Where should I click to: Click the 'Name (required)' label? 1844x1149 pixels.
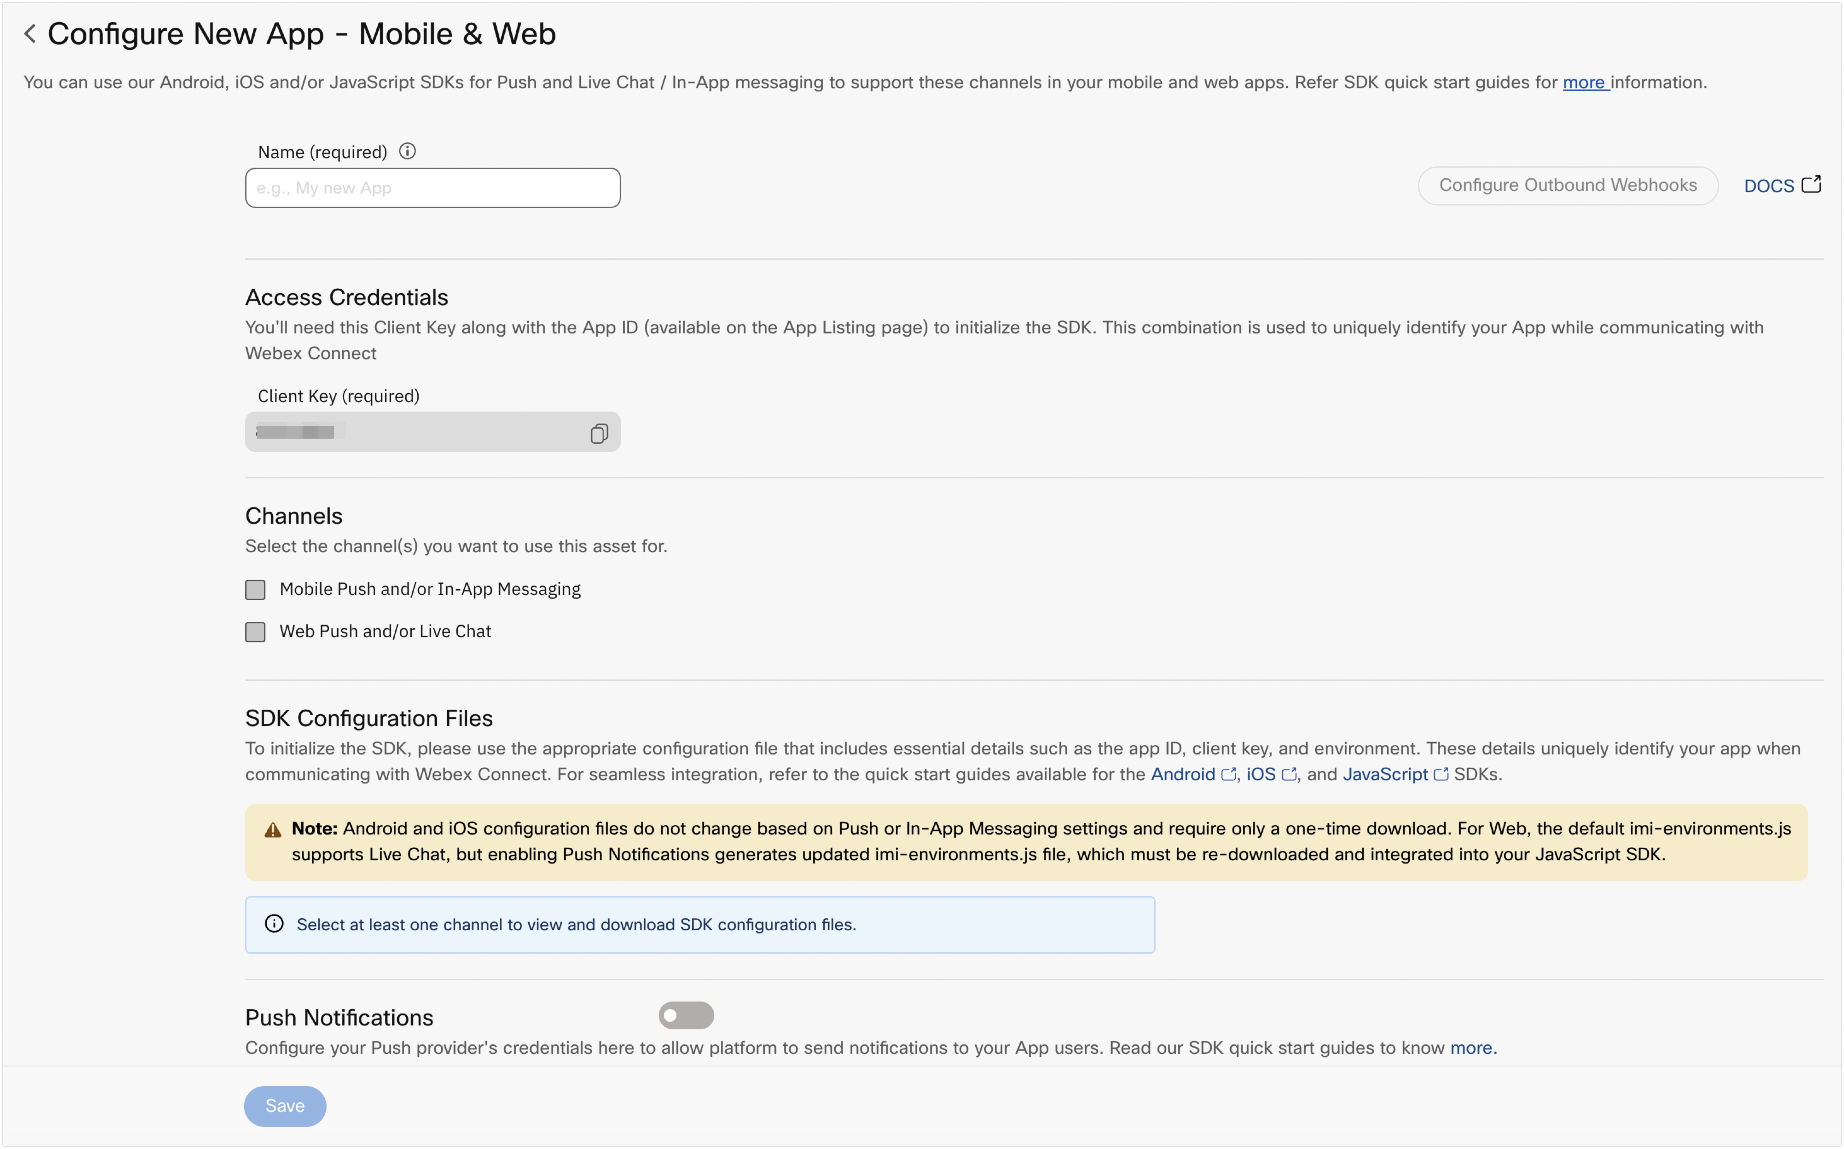(322, 152)
